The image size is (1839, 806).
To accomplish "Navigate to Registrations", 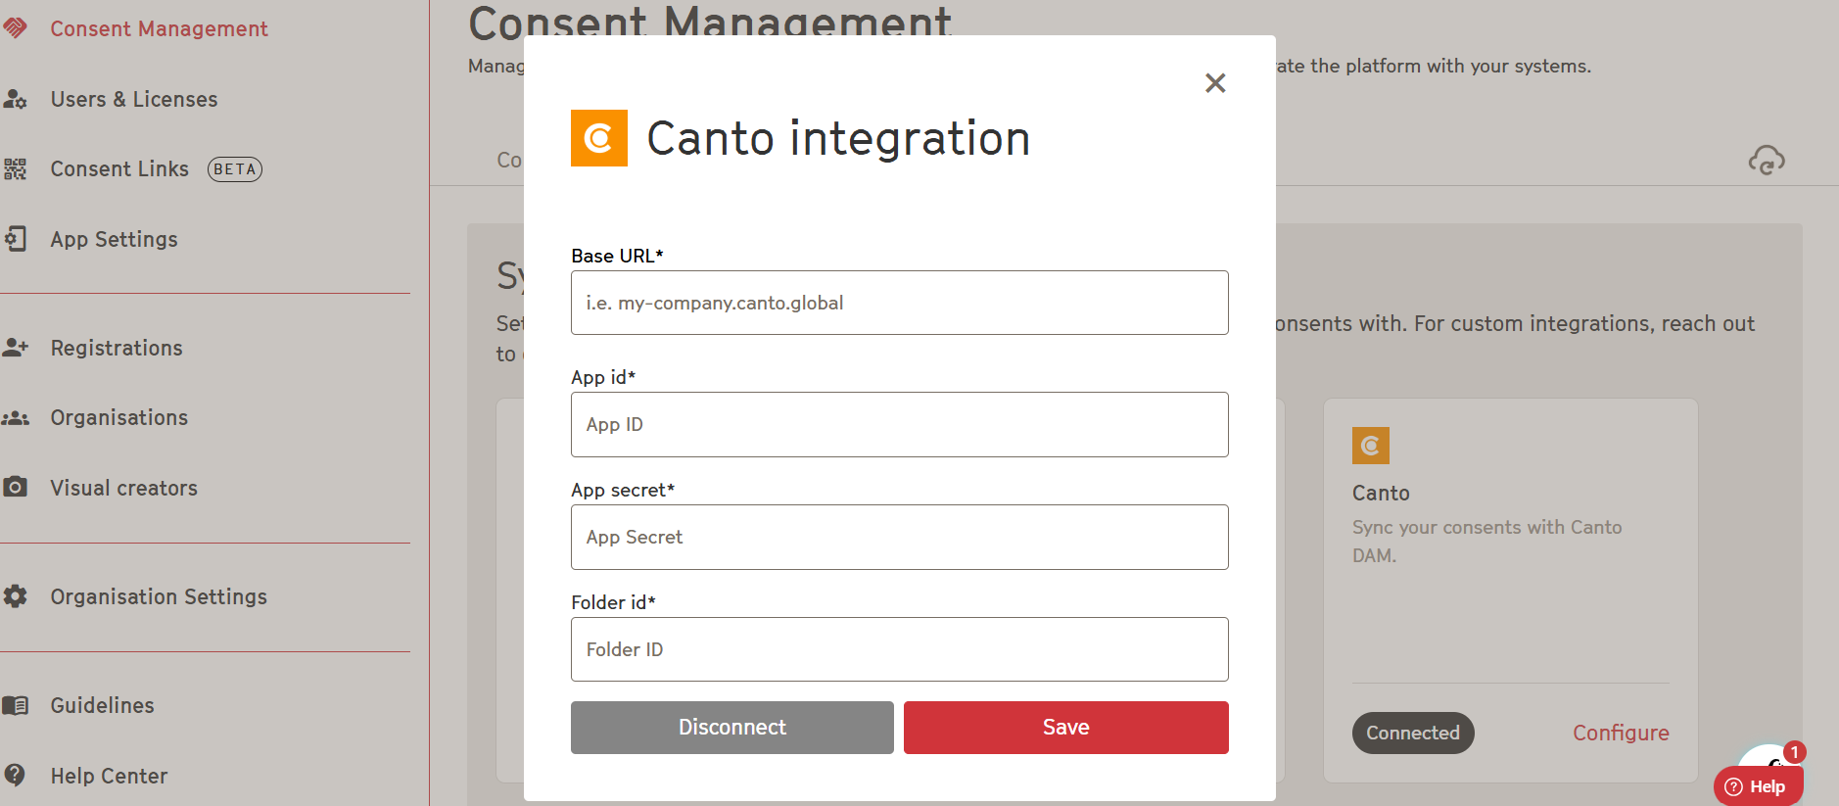I will tap(117, 349).
